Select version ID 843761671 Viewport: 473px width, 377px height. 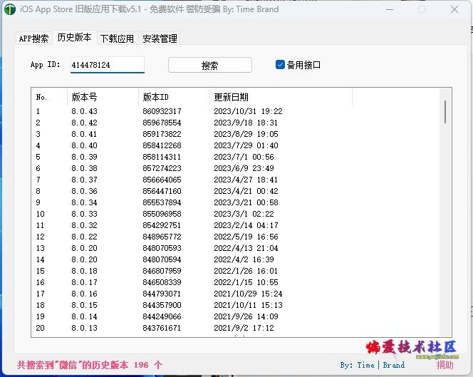(162, 328)
